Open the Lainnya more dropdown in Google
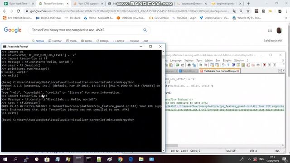 (119, 41)
